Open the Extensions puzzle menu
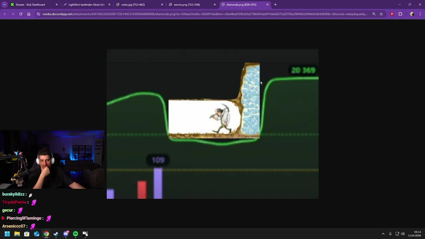Screen dimensions: 425x239 400,14
